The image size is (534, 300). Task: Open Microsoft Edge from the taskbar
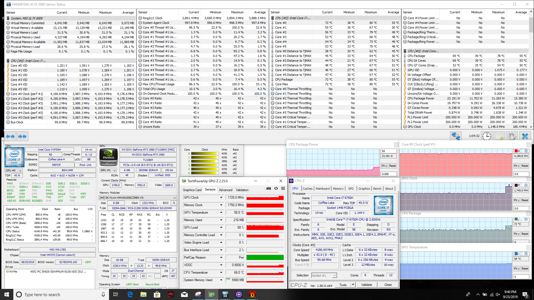(x=130, y=294)
